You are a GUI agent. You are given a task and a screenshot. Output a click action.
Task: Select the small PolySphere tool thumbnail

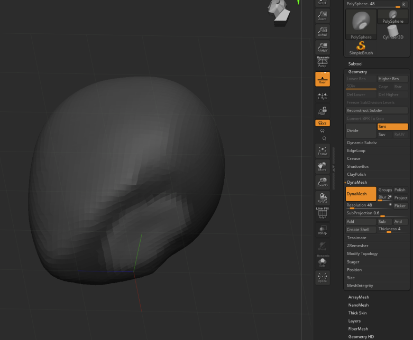(x=393, y=16)
